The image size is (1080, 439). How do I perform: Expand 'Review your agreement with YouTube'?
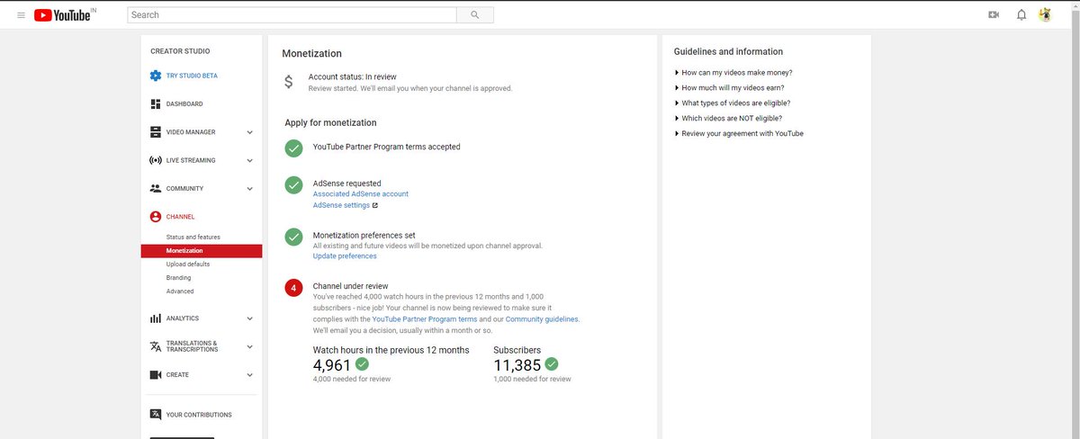[739, 133]
